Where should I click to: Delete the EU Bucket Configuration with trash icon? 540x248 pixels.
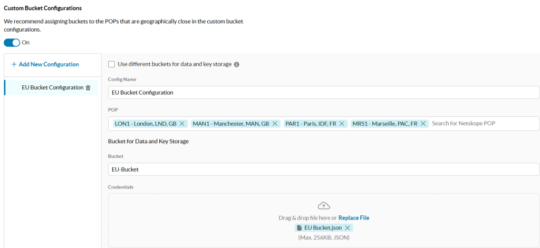click(88, 88)
